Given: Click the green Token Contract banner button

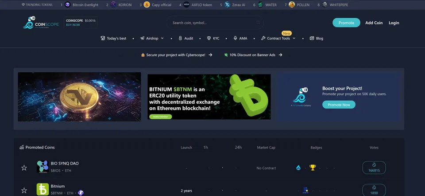Looking at the screenshot, I should click(160, 117).
